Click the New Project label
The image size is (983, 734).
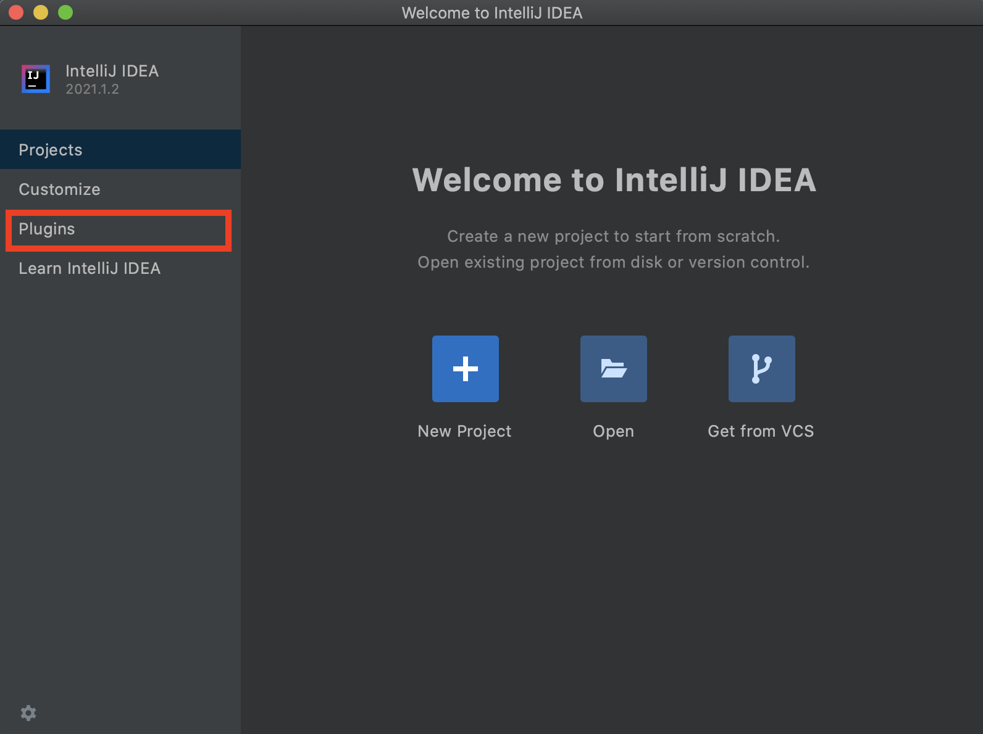click(464, 431)
